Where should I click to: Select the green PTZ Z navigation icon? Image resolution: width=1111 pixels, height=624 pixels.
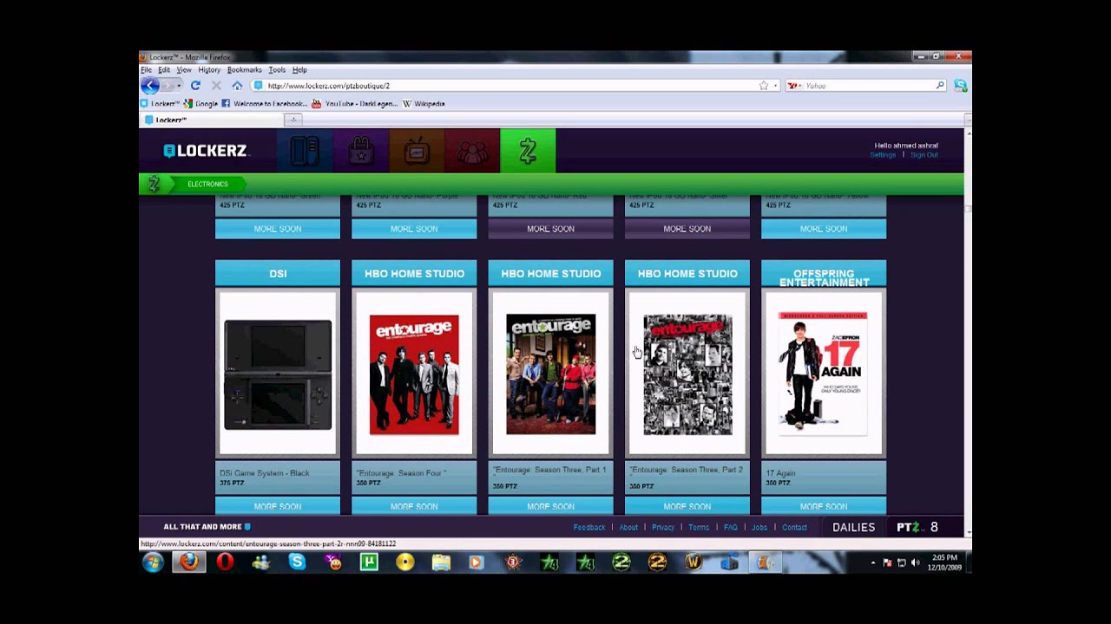click(528, 151)
